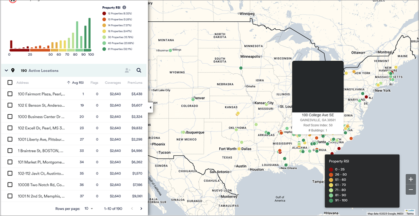Screen dimensions: 419x216
Task: Click the $9,832 premium value
Action: [x=137, y=128]
